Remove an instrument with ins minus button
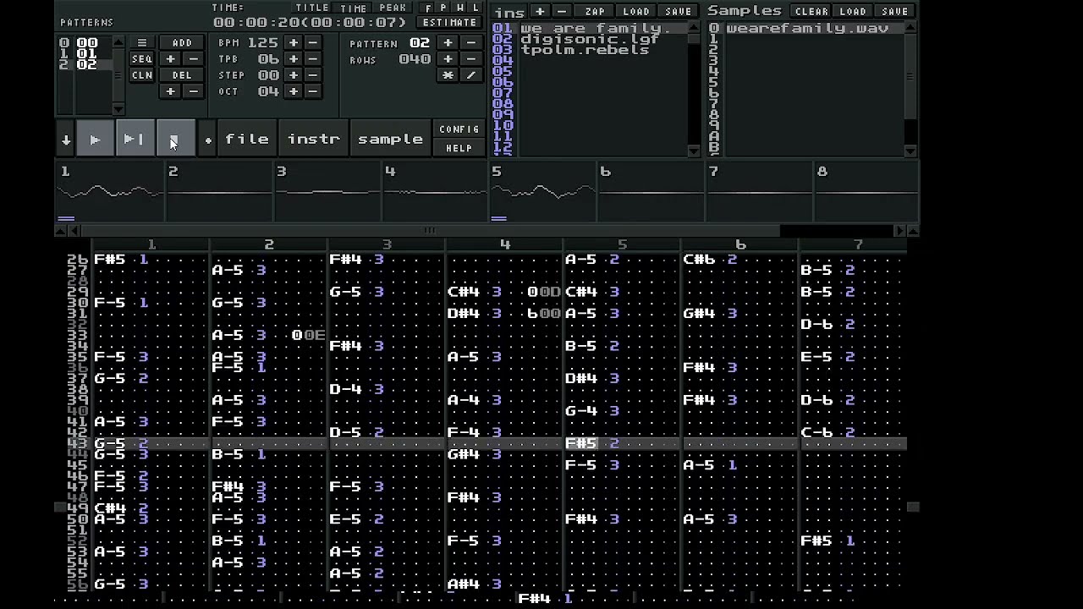This screenshot has height=609, width=1083. pyautogui.click(x=562, y=11)
